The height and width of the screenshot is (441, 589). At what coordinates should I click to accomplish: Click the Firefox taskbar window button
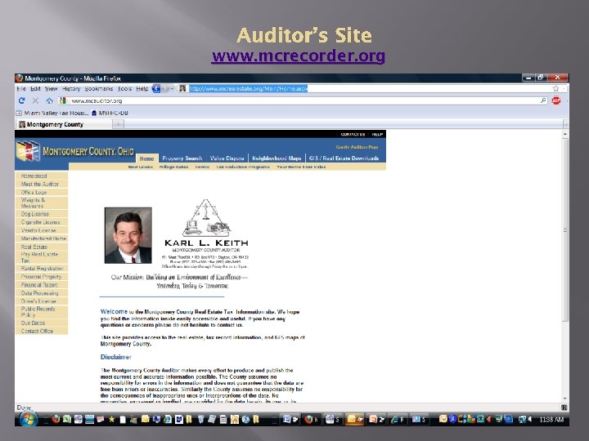(x=312, y=419)
